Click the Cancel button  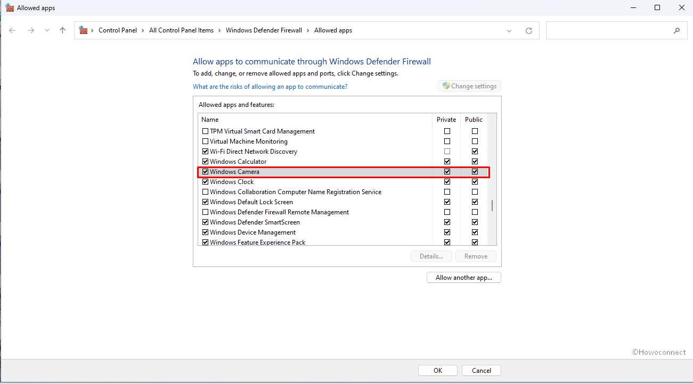pyautogui.click(x=482, y=371)
